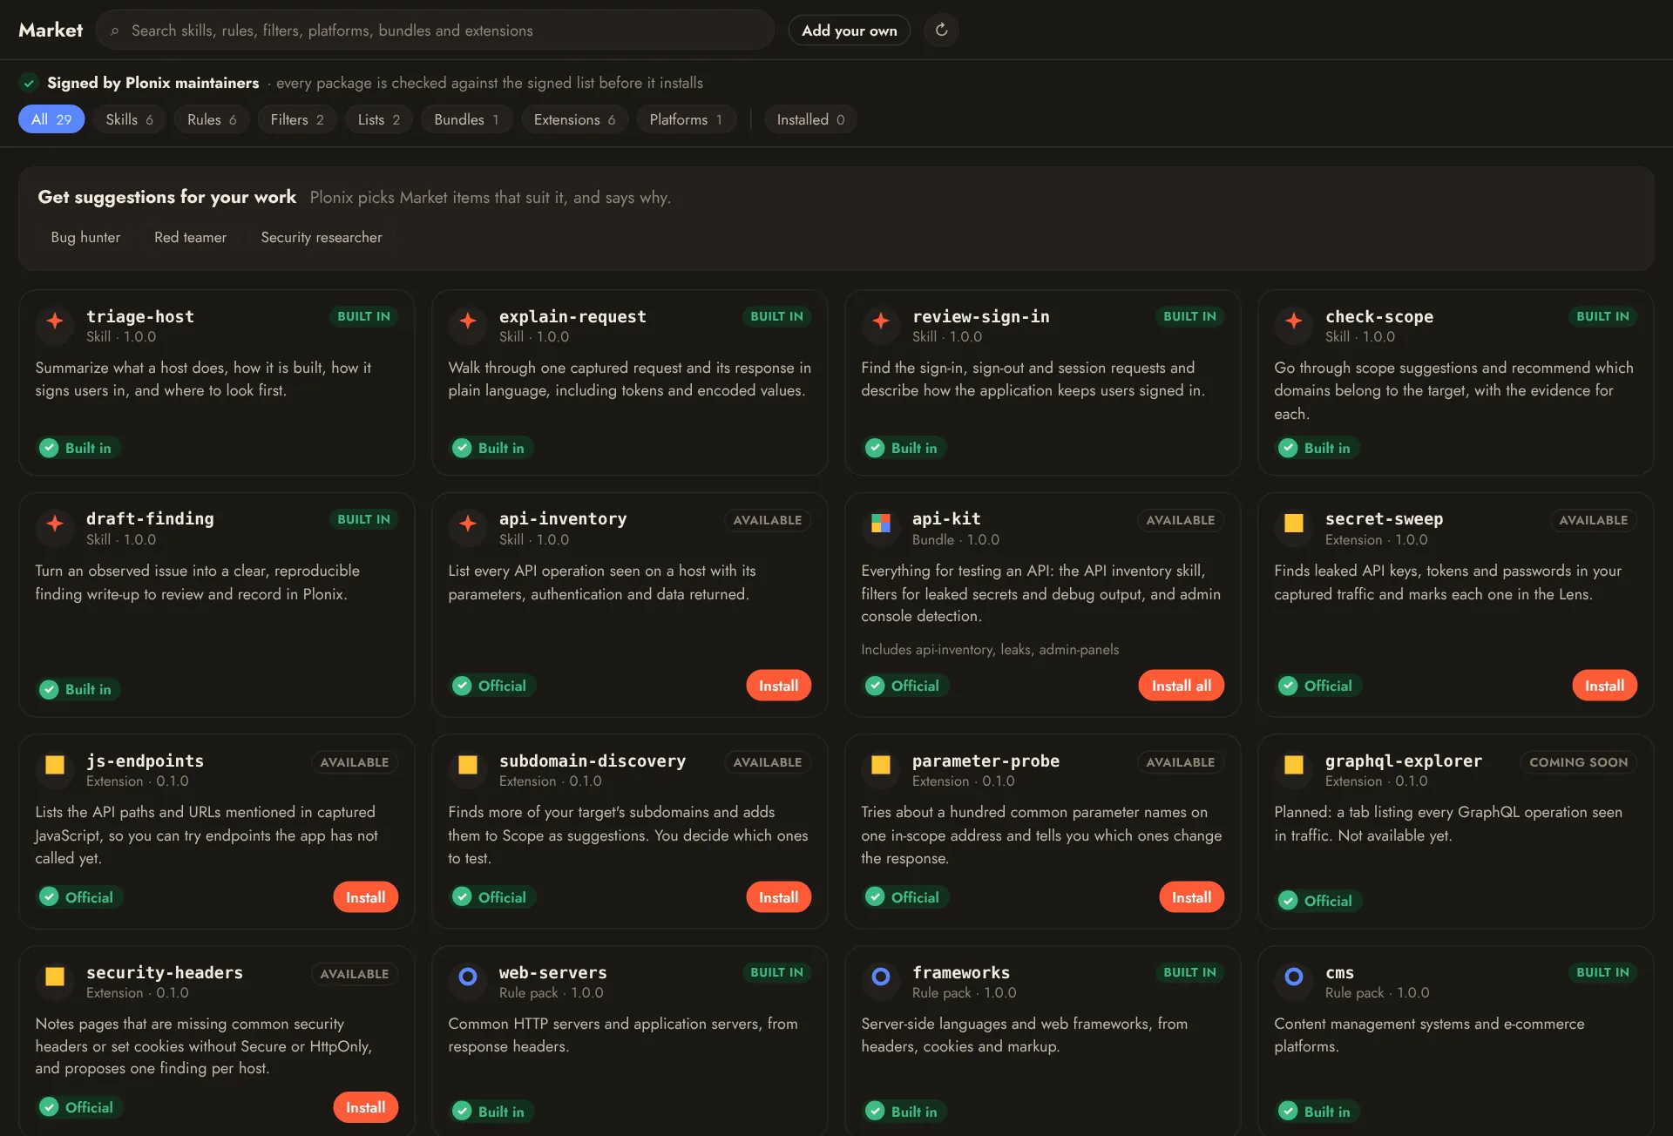Click the Official checkmark badge on graphql-explorer
This screenshot has width=1673, height=1136.
click(x=1317, y=901)
